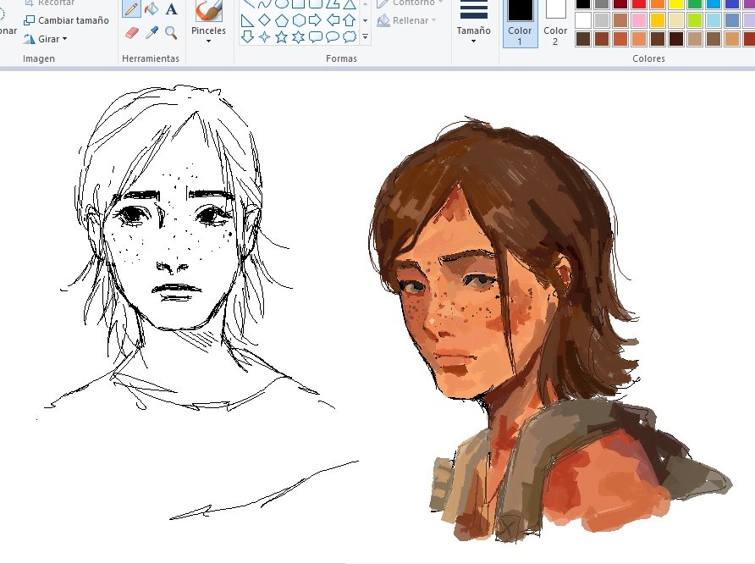Pick the blue-gray palette swatch

[x=732, y=20]
